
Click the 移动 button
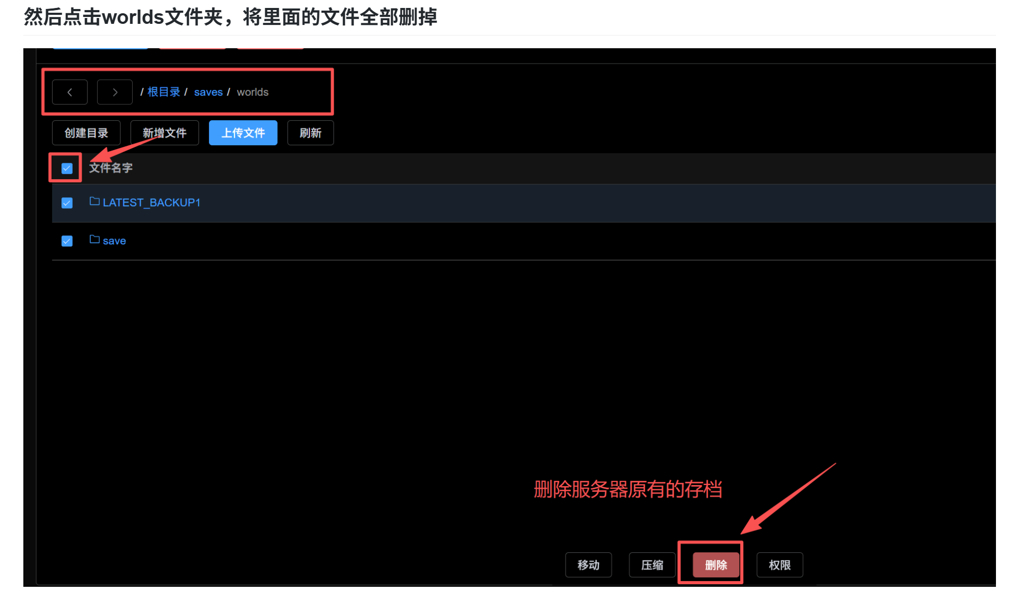point(588,565)
